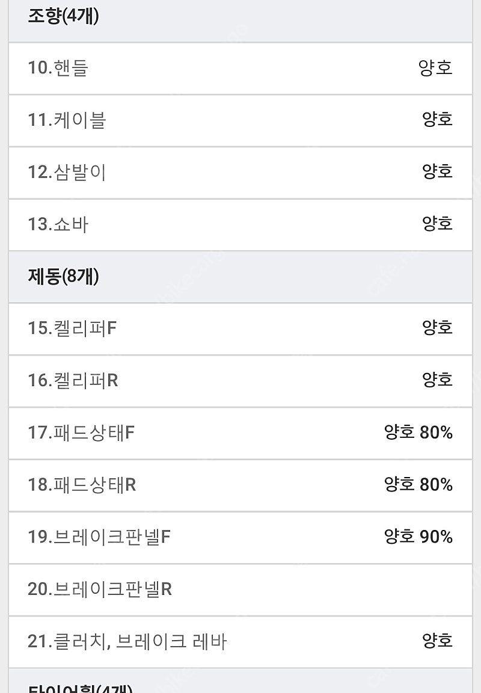Select the 15.켈리퍼F row
This screenshot has height=693, width=481.
240,329
